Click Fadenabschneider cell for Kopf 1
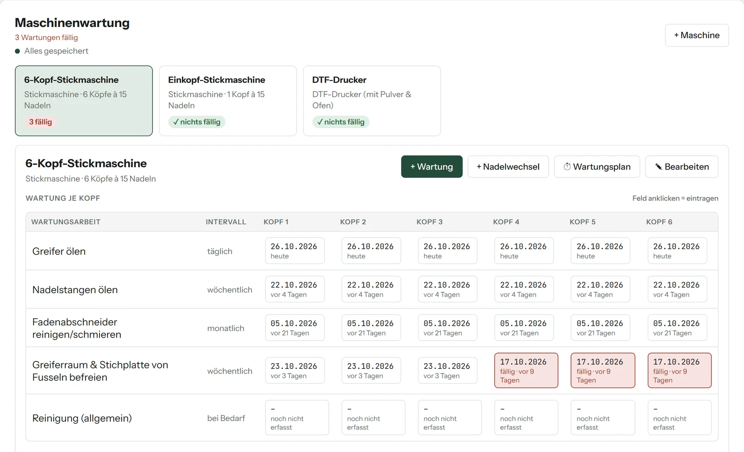 click(295, 328)
